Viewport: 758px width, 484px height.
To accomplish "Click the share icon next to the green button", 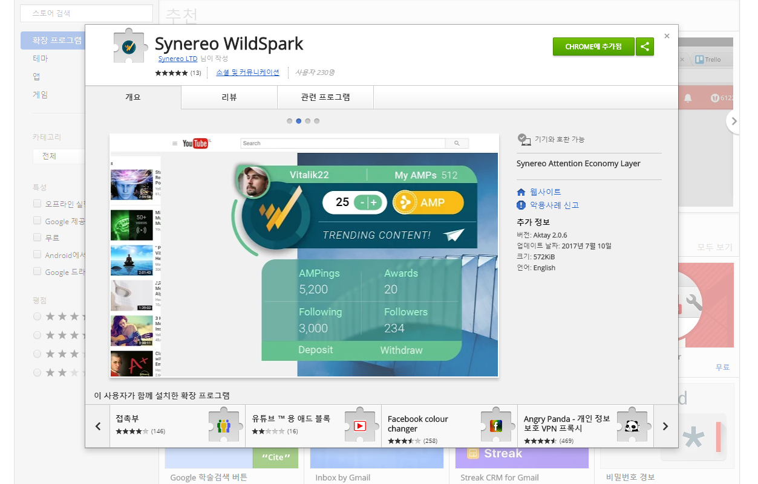I will click(x=645, y=47).
